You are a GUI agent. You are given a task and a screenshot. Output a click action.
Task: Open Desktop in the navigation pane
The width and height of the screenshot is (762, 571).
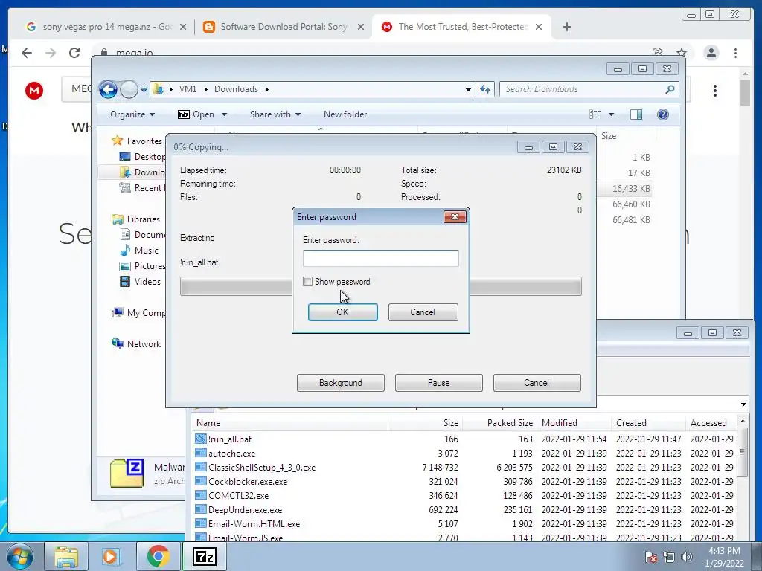pyautogui.click(x=142, y=157)
